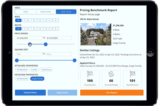Enable the Townhouse property filter
The height and width of the screenshot is (106, 159).
(46, 70)
